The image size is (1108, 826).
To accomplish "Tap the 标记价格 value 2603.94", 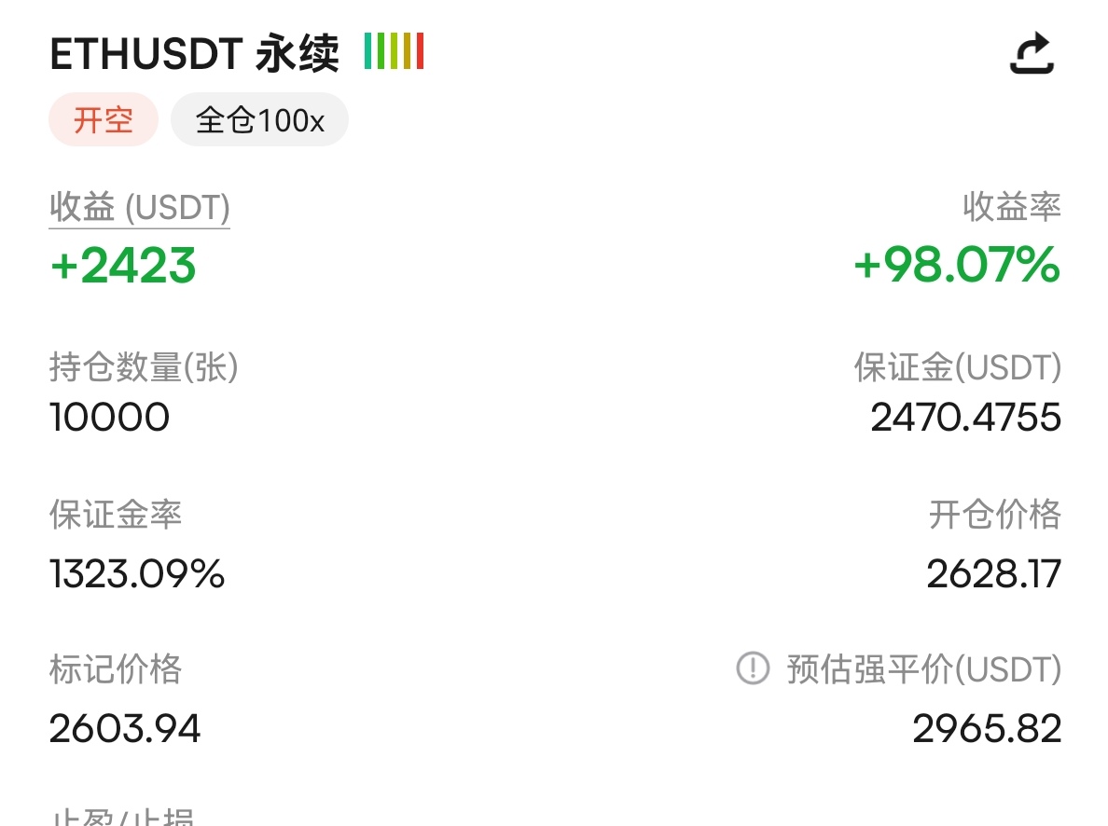I will point(125,728).
